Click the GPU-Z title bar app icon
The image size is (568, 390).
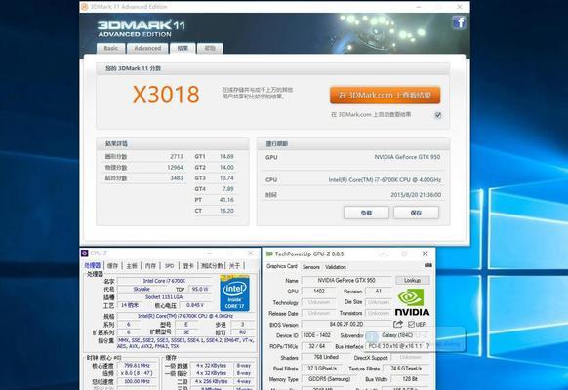[x=269, y=253]
